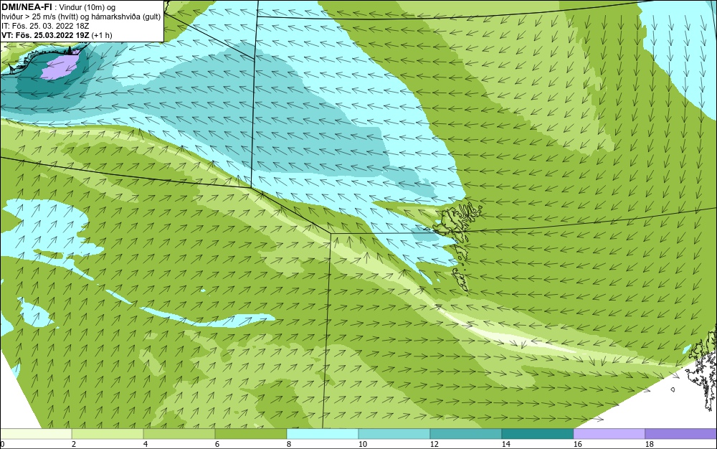Click the 12–14 m/s teal legend swatch
Viewport: 717px width, 449px height.
point(465,434)
